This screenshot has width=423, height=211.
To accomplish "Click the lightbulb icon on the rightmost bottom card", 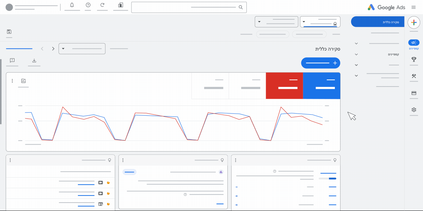I will click(335, 160).
